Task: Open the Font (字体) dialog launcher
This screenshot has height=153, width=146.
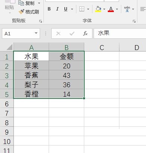Action: pos(134,21)
